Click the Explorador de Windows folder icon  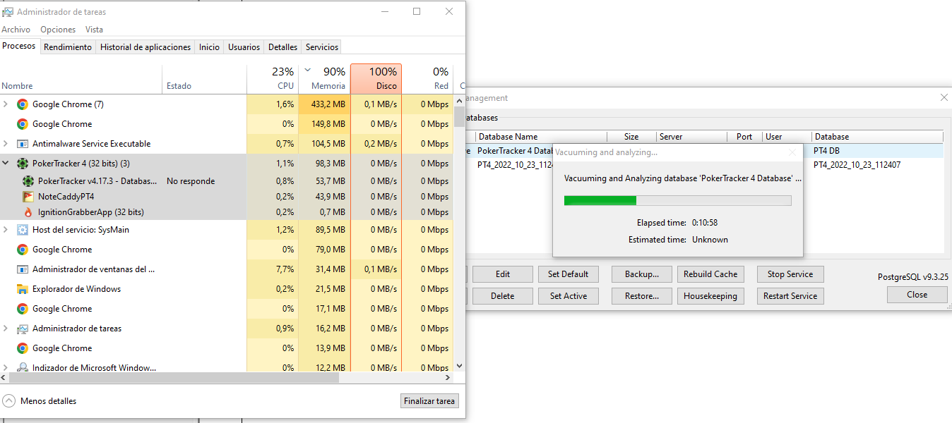[23, 289]
